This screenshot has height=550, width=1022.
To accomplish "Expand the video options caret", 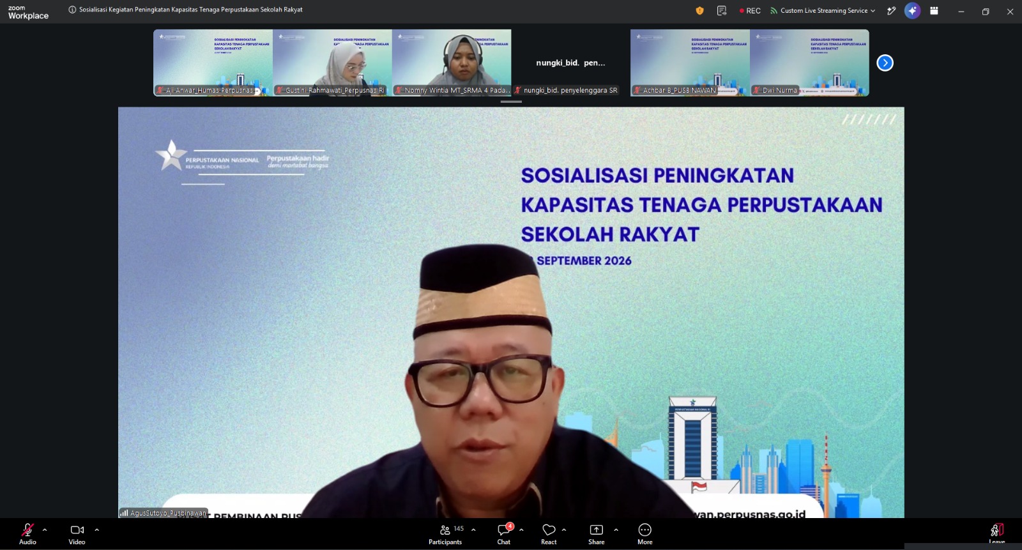I will click(x=96, y=530).
